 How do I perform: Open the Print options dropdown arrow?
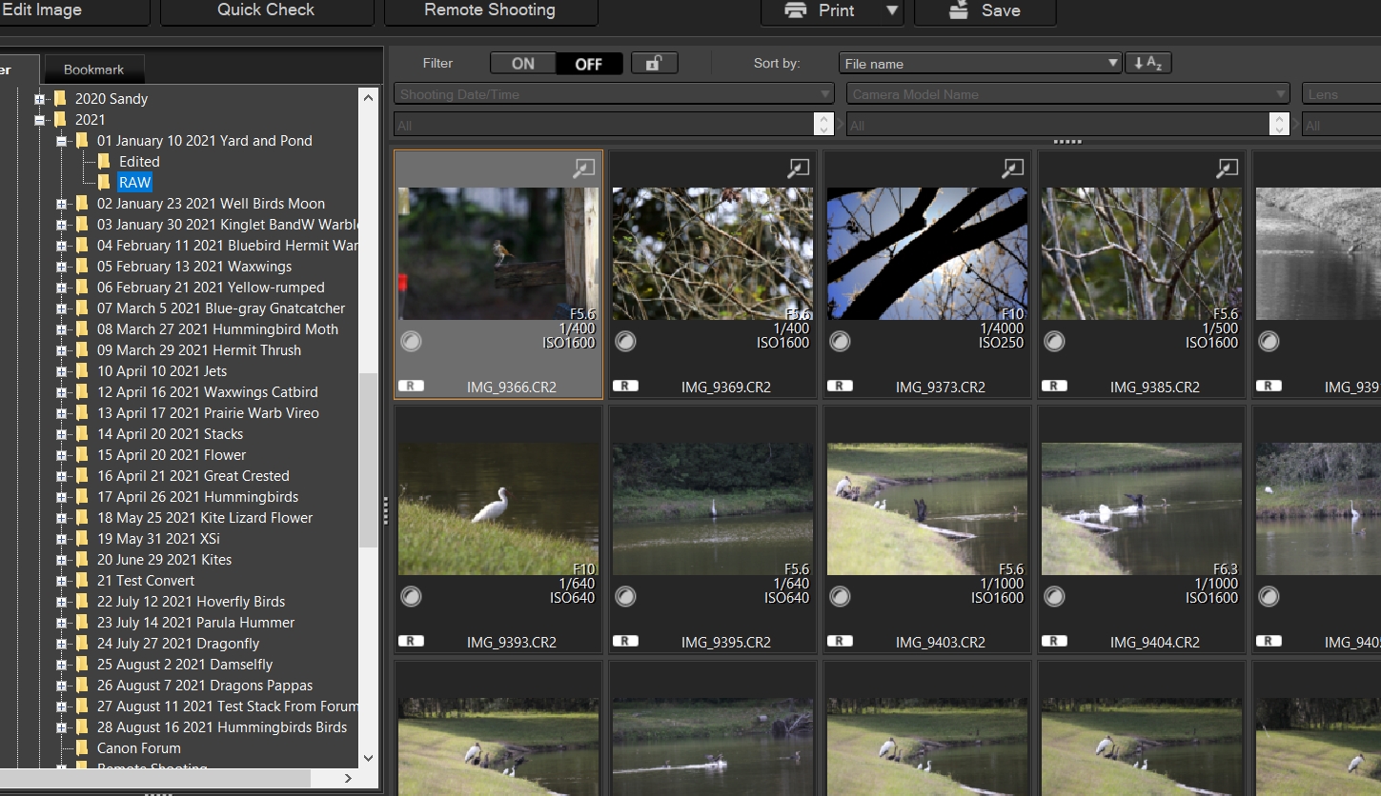pyautogui.click(x=892, y=10)
